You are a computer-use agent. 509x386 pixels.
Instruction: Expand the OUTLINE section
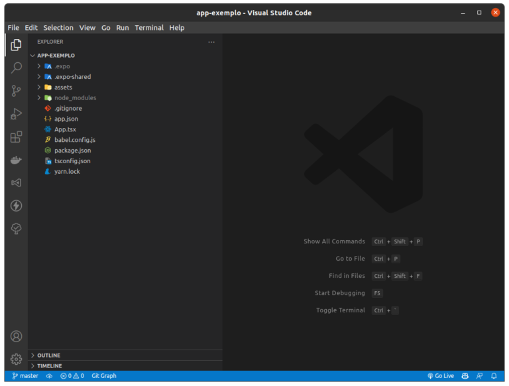pos(49,355)
